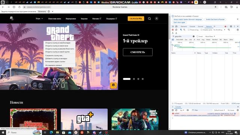Clear the getprofile filter text
Viewport: 240px width, 135px height.
click(193, 36)
